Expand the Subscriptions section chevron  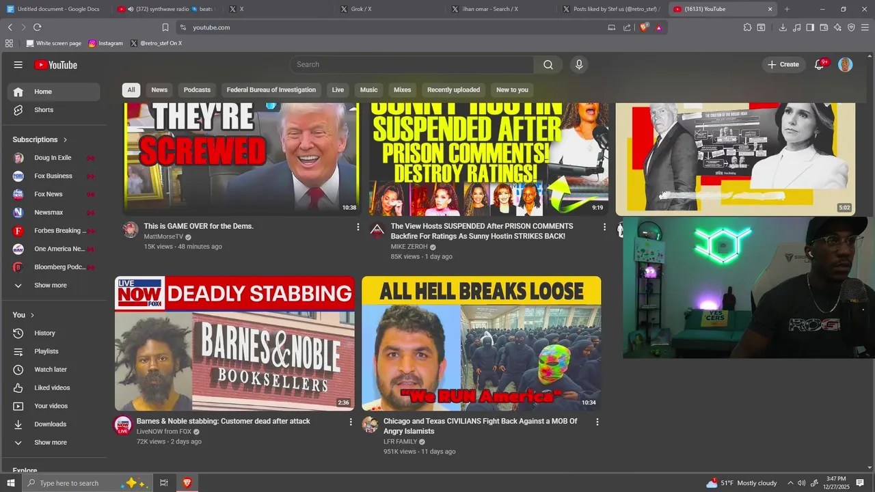point(66,139)
